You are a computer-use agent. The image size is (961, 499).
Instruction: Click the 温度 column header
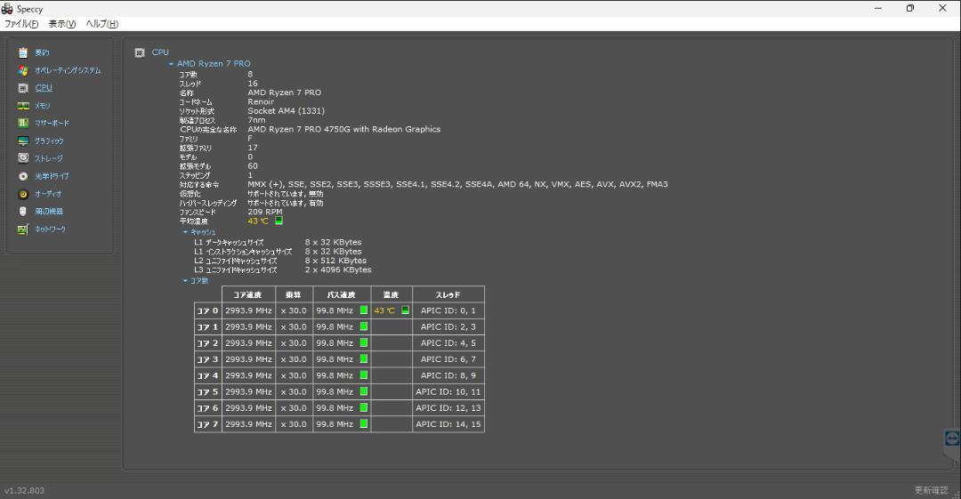(x=391, y=295)
